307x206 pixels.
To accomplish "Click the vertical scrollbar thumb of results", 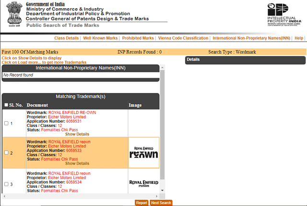I will coord(162,125).
